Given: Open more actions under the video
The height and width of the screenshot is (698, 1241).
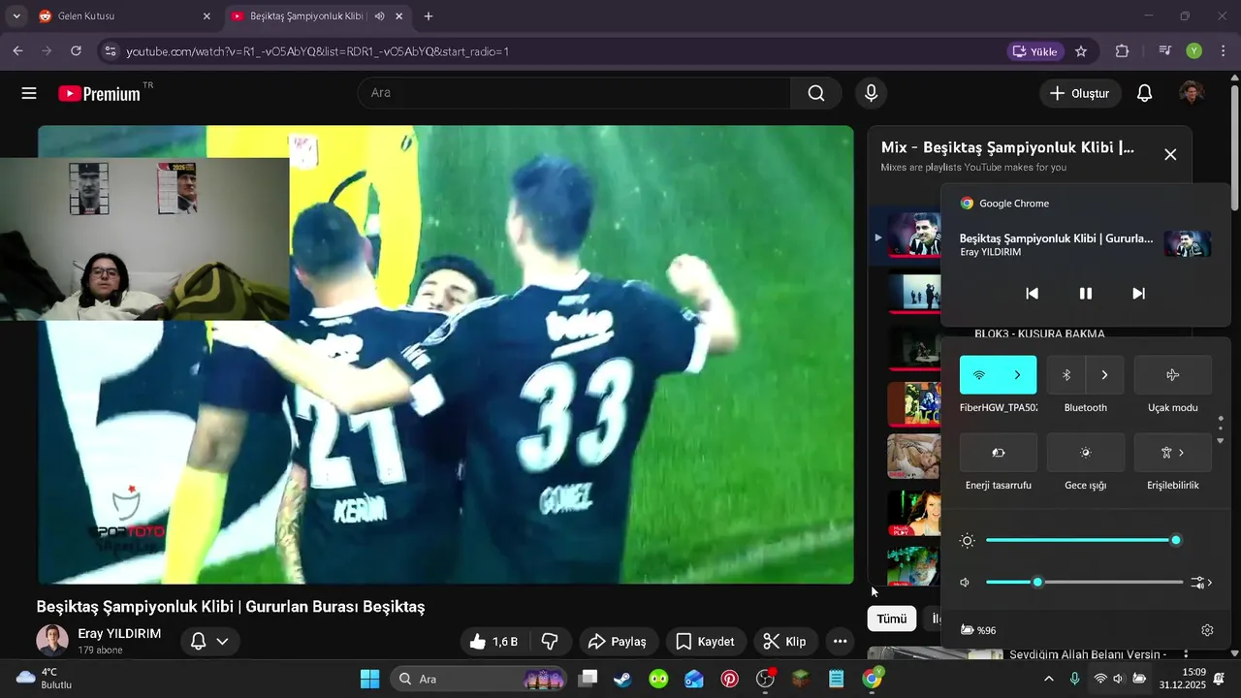Looking at the screenshot, I should (x=840, y=641).
